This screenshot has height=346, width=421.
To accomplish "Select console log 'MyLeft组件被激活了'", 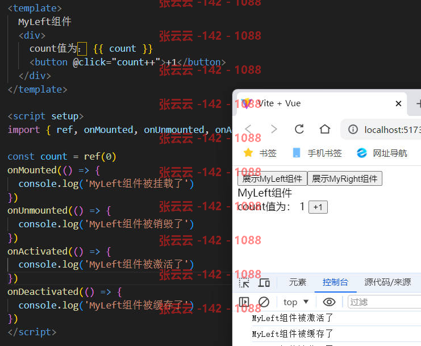I will click(293, 318).
